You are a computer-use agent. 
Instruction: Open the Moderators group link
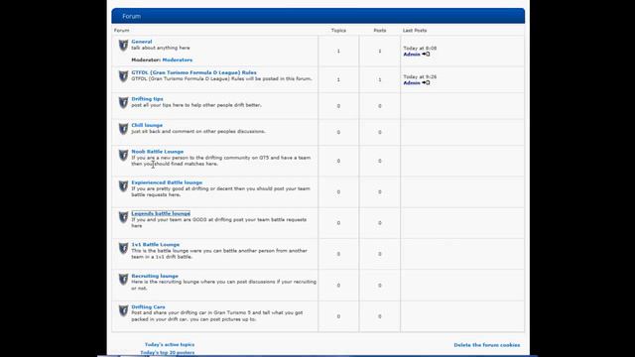(178, 59)
